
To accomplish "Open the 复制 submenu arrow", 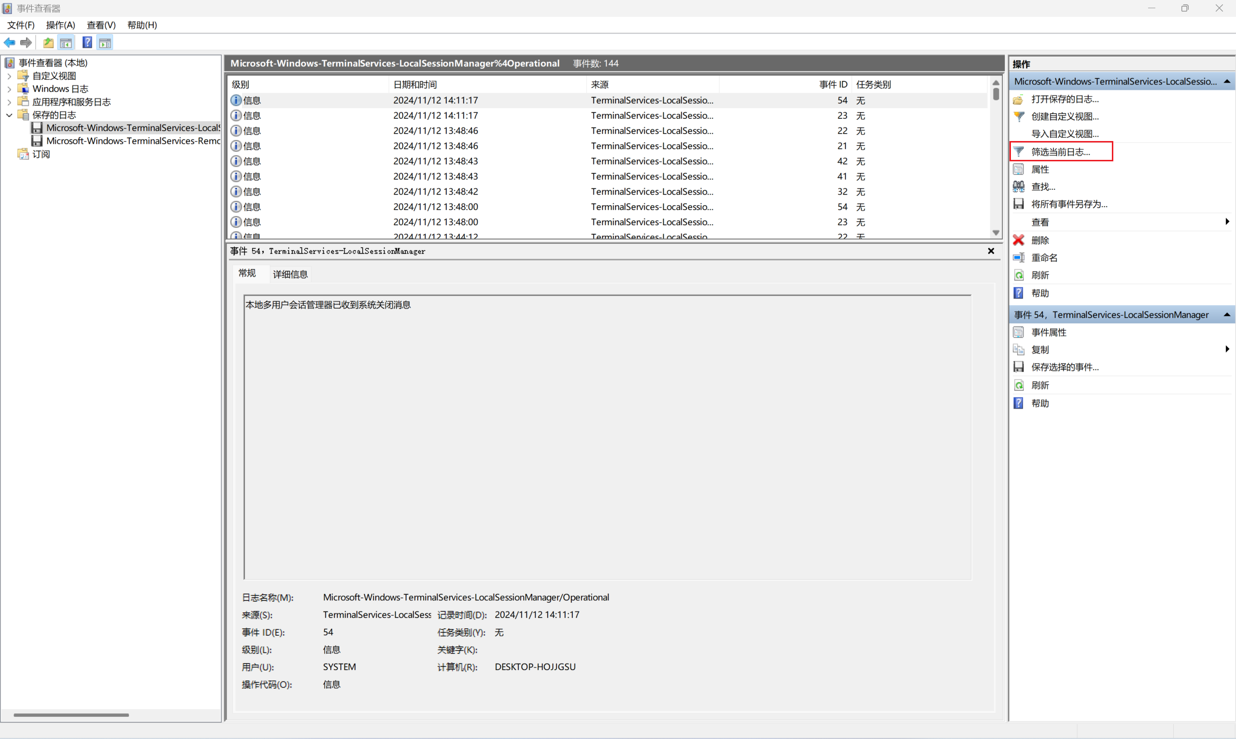I will pos(1227,349).
